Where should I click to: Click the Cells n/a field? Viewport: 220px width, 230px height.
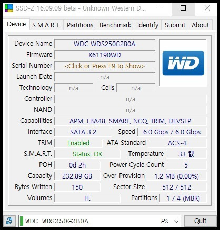(136, 88)
